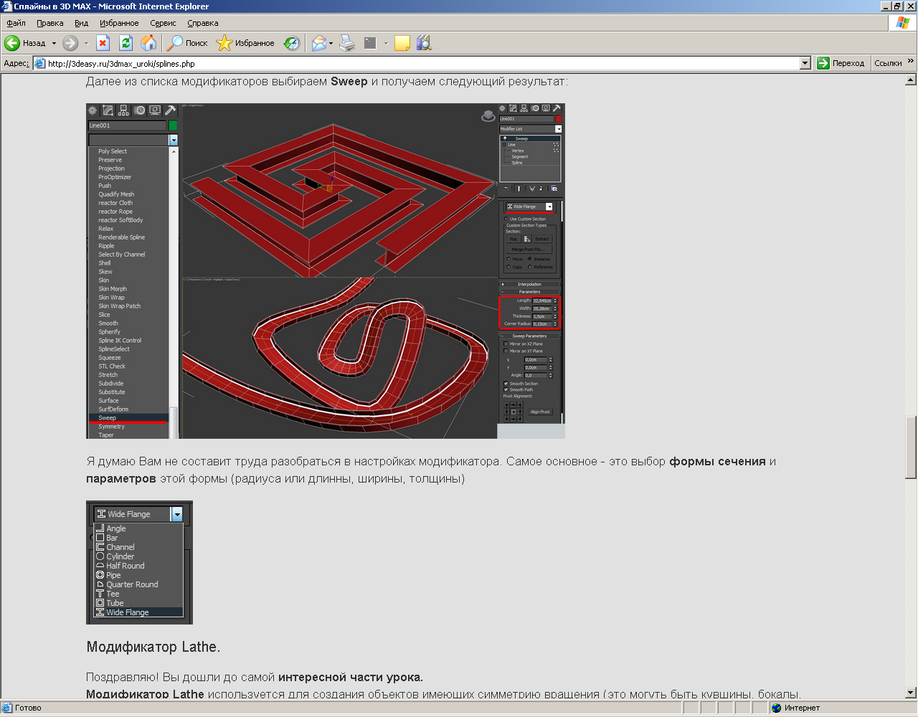Viewport: 918px width, 717px height.
Task: Collapse the Line tree in modifier stack
Action: [504, 145]
